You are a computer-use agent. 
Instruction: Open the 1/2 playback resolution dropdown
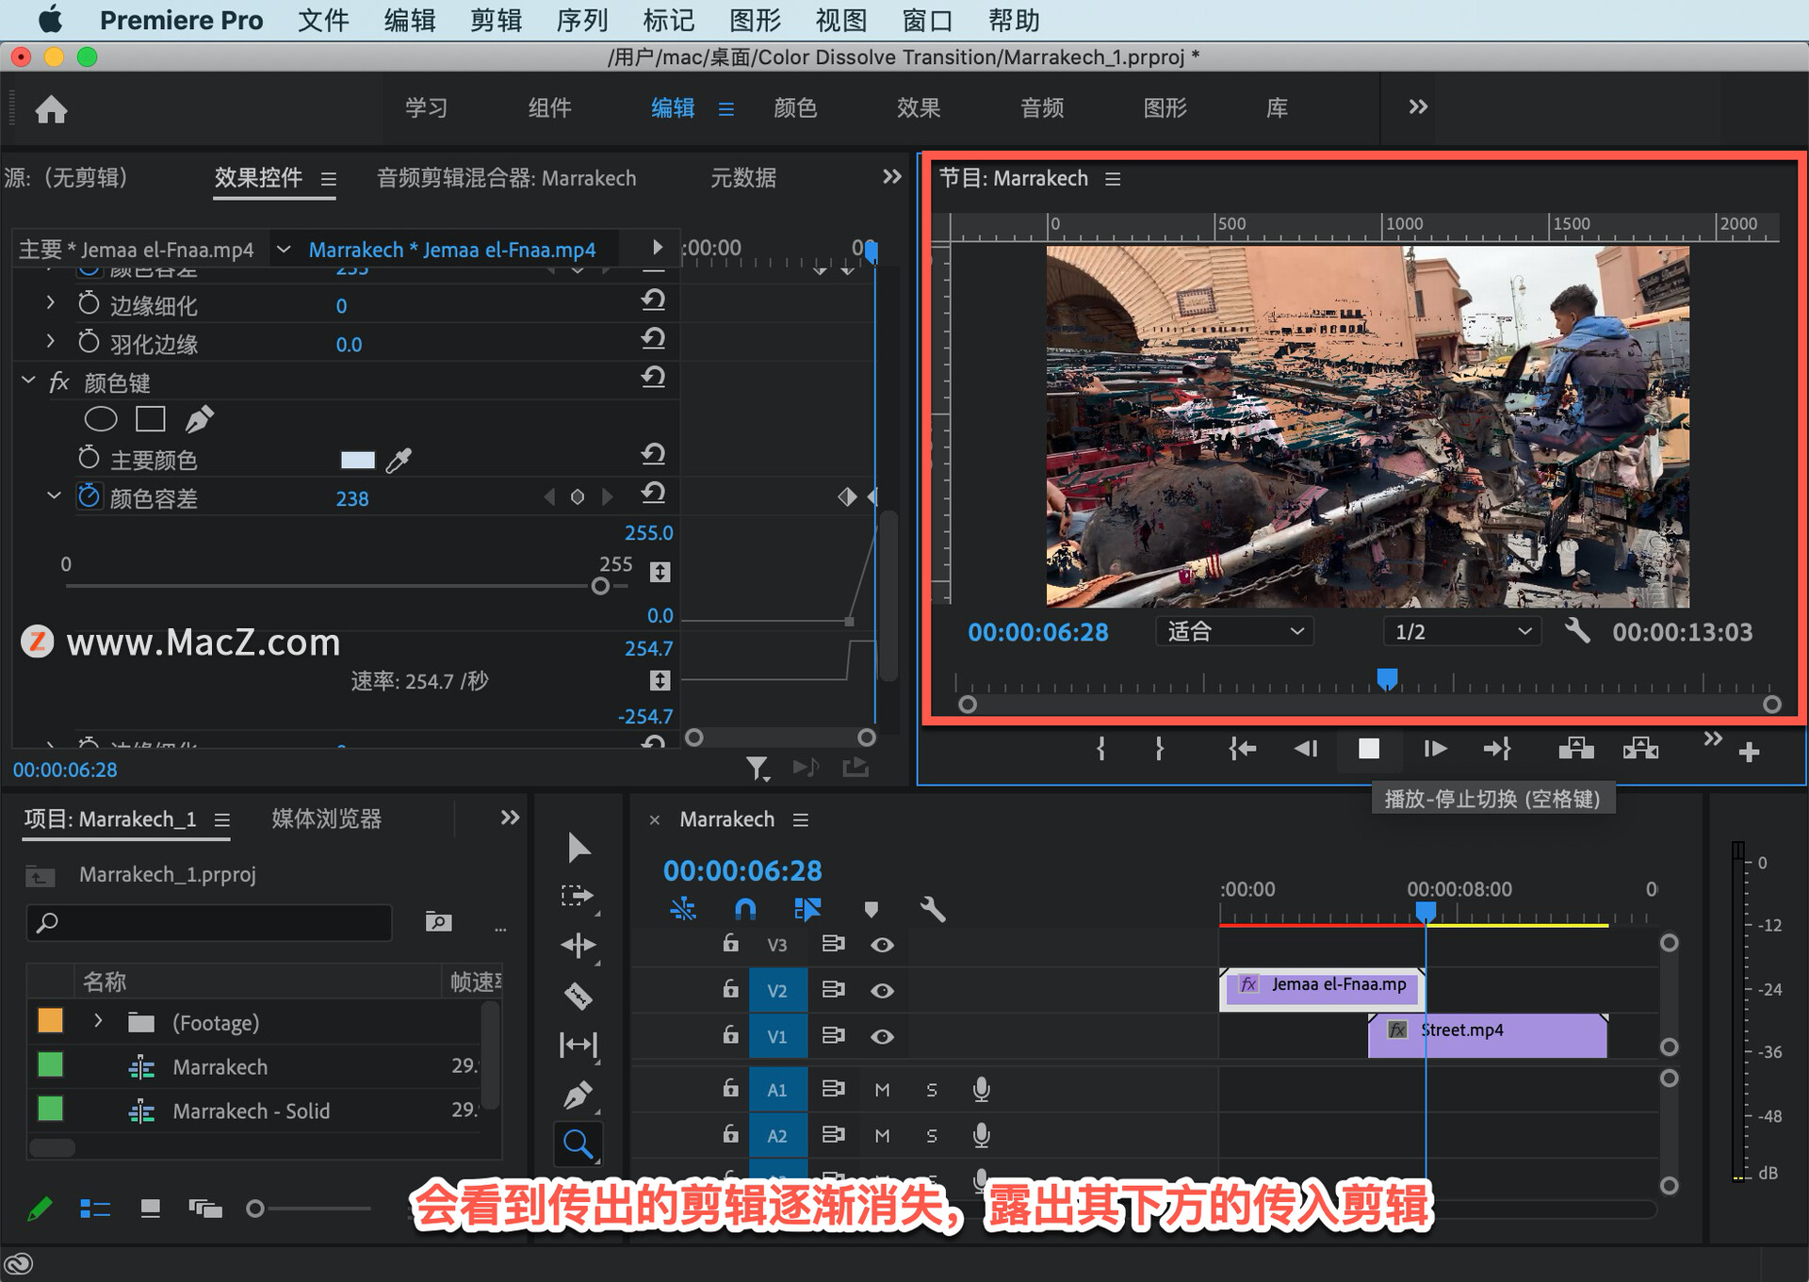coord(1461,631)
